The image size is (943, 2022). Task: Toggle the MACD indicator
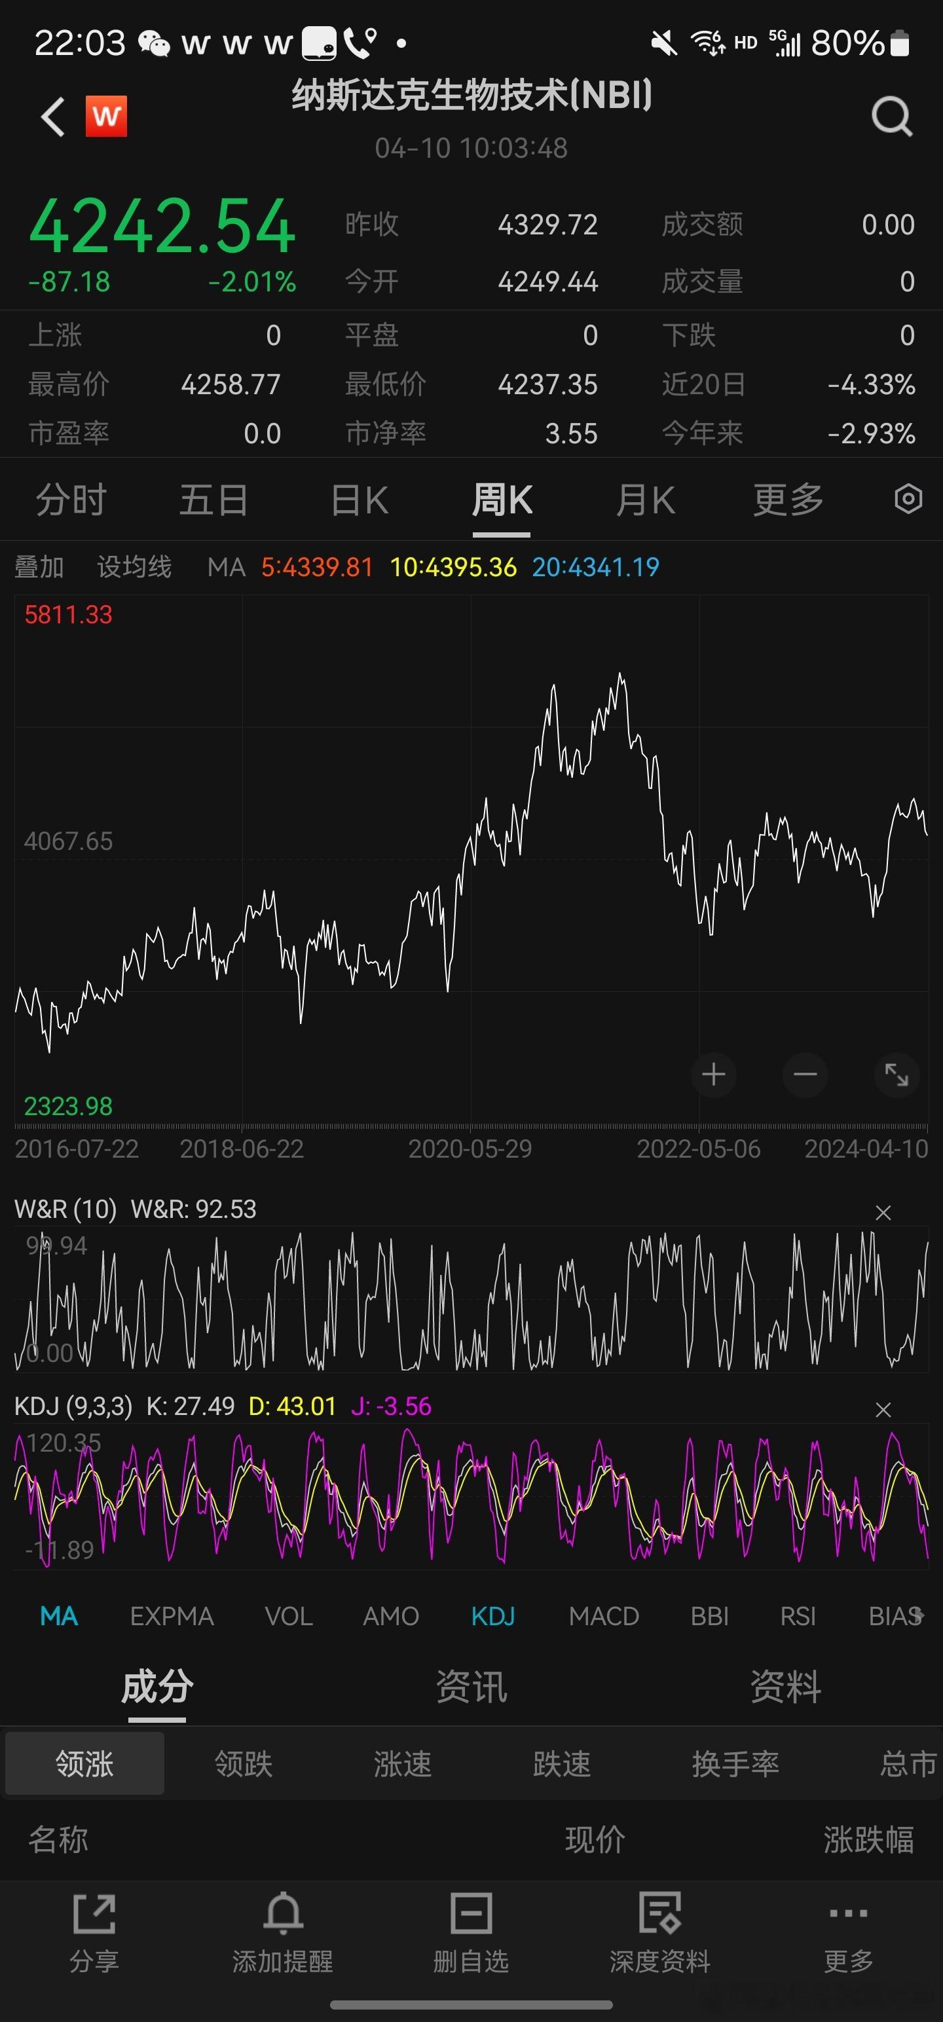pyautogui.click(x=604, y=1616)
